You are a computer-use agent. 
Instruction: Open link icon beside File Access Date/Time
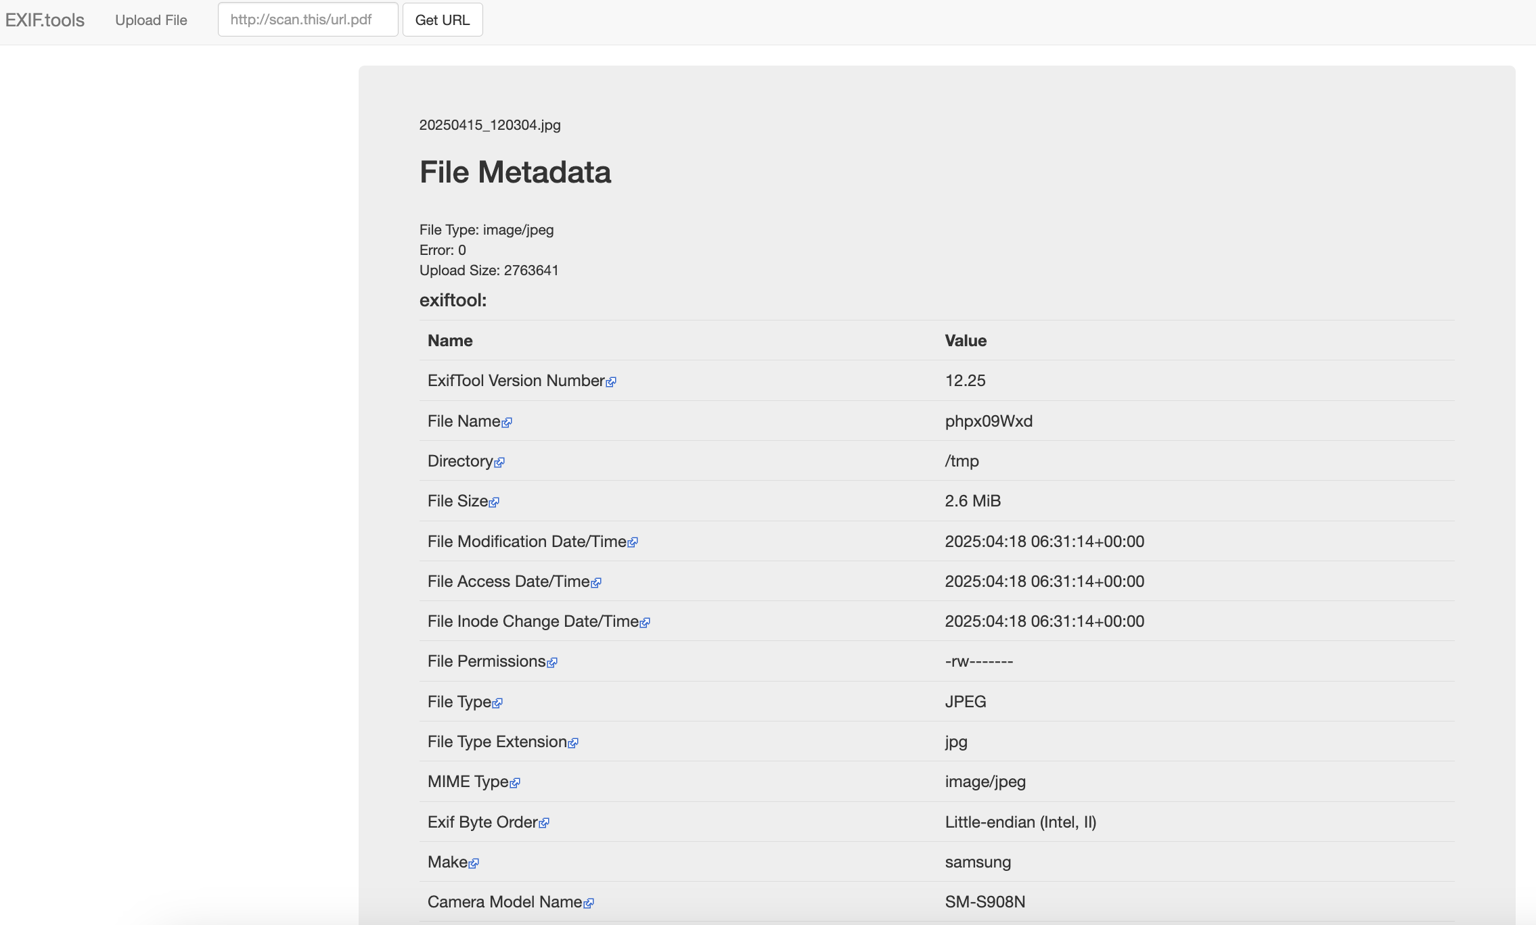tap(596, 583)
